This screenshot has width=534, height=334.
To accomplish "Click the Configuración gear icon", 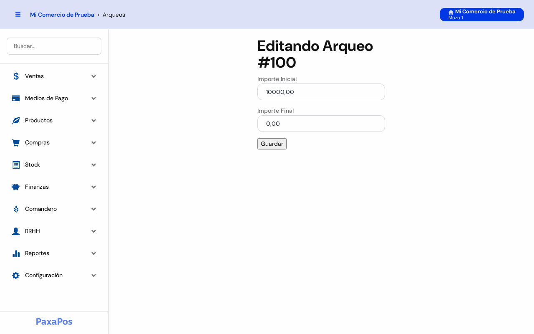I will click(x=16, y=275).
